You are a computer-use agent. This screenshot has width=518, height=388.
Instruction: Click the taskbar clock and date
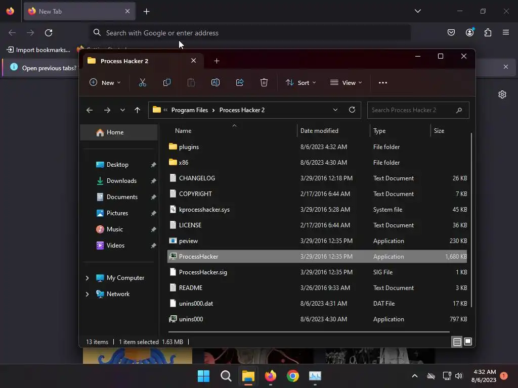point(484,376)
